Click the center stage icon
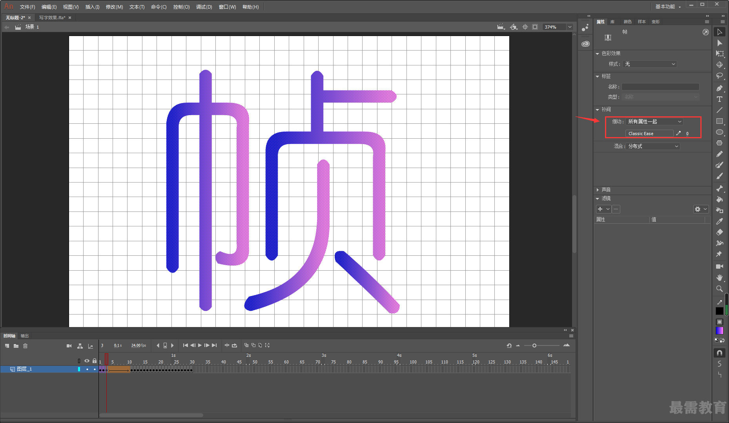 [x=525, y=27]
